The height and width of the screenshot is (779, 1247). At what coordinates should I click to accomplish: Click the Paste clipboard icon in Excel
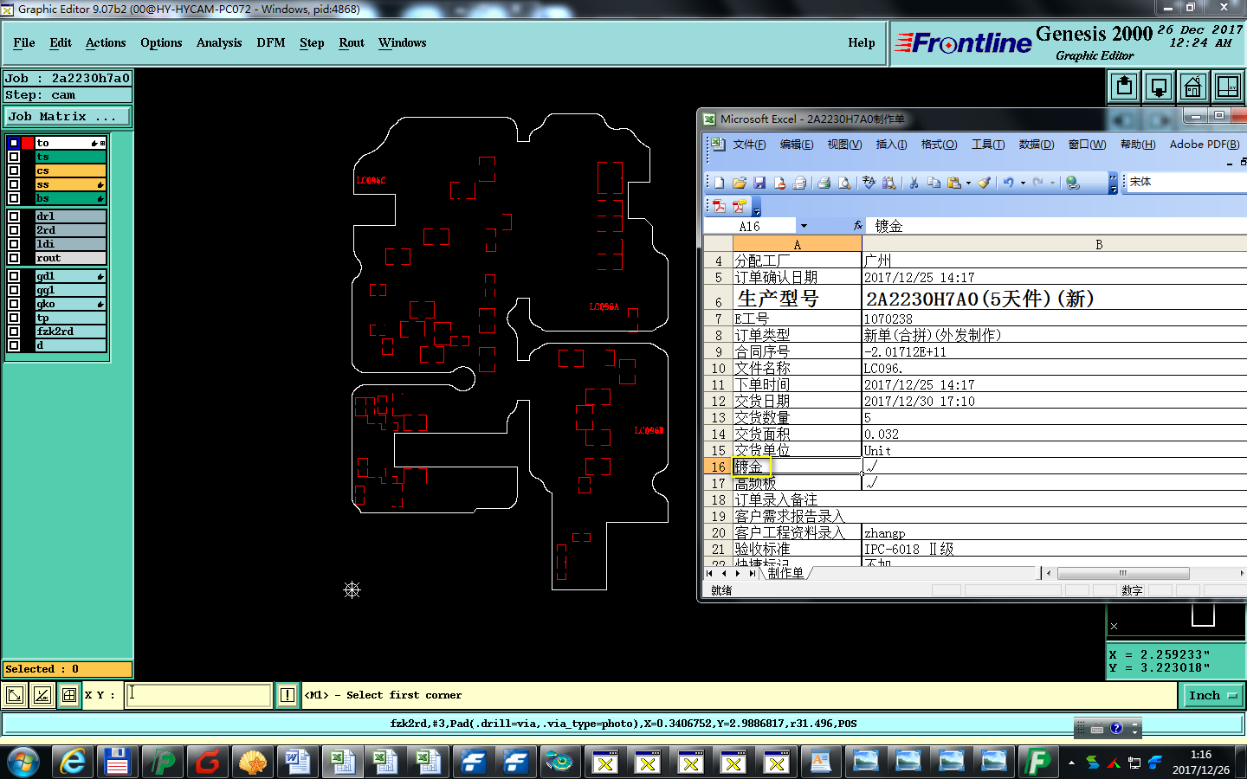[953, 183]
